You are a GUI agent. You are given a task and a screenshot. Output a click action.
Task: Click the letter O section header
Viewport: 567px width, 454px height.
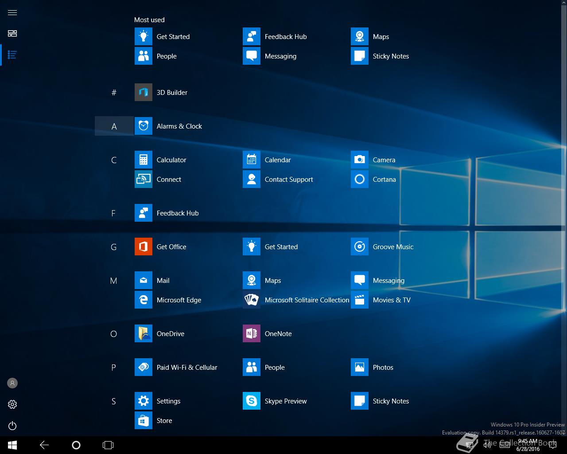point(114,333)
